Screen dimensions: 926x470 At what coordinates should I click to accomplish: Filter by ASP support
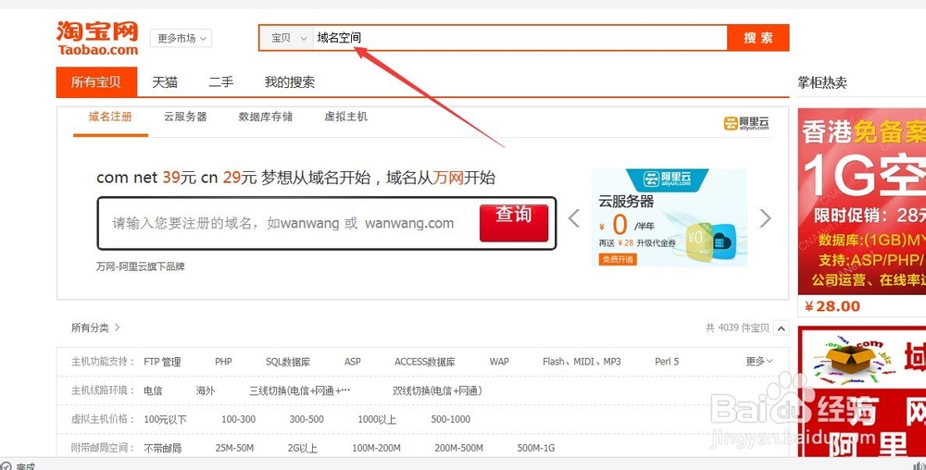point(353,362)
